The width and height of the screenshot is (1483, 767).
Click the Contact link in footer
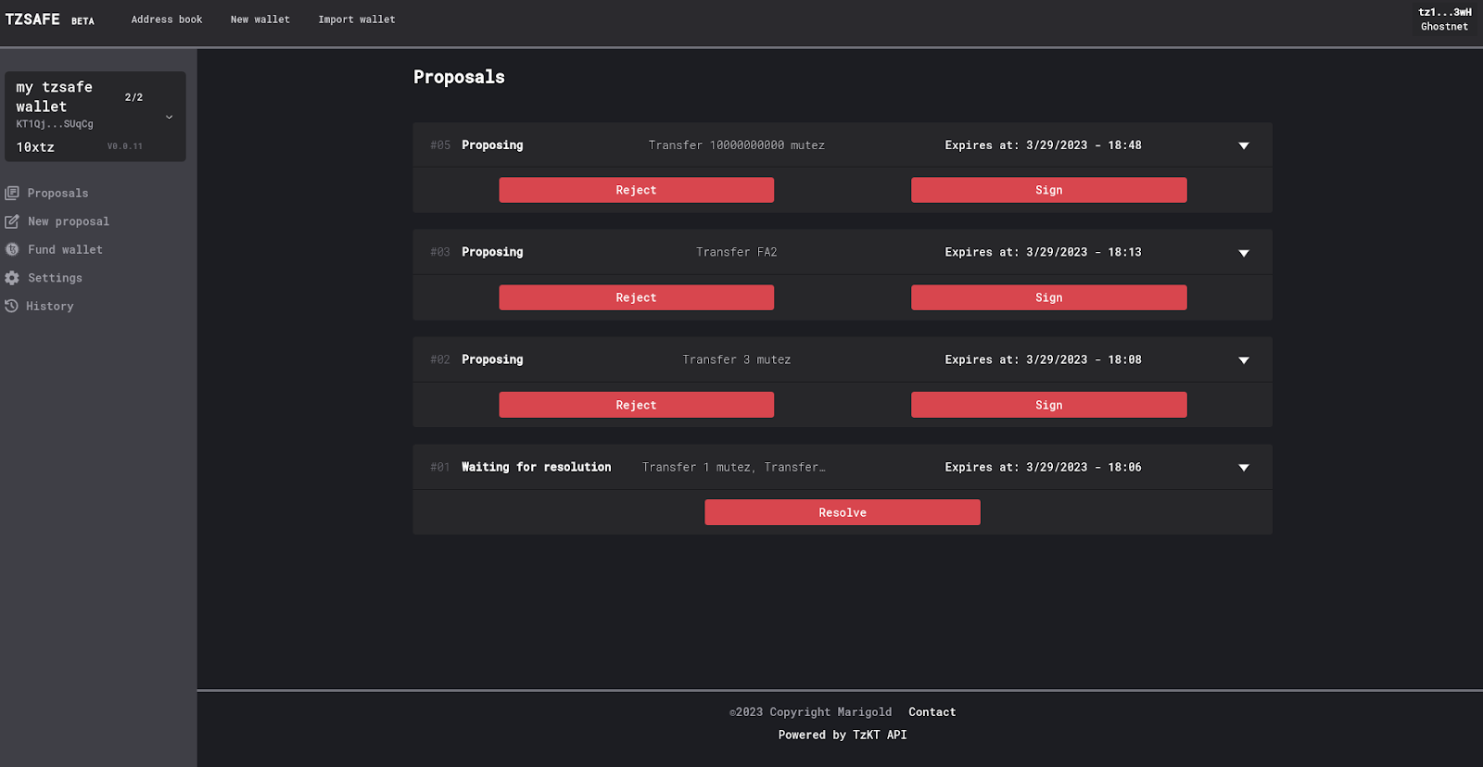click(x=932, y=712)
